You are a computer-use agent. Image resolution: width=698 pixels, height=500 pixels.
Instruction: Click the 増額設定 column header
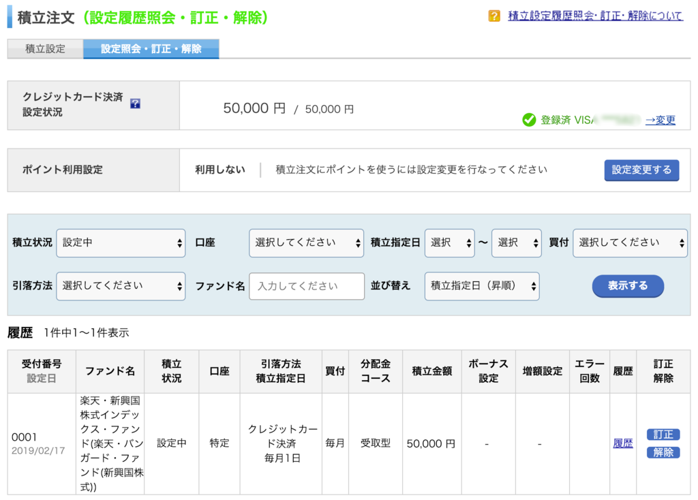pyautogui.click(x=542, y=371)
